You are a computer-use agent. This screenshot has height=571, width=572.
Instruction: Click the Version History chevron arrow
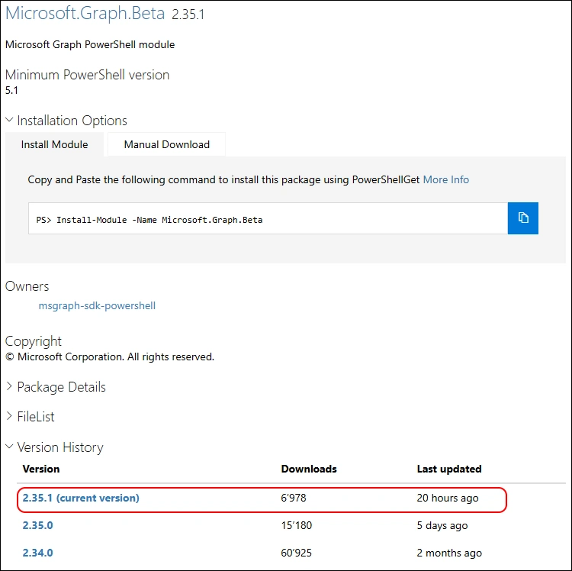10,447
